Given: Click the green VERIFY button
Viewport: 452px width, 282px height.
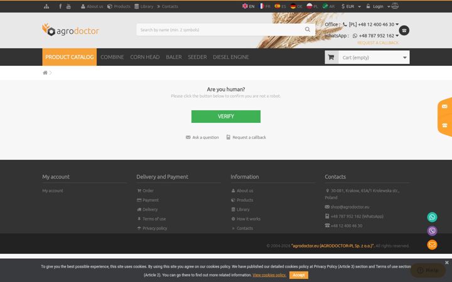Looking at the screenshot, I should [226, 117].
